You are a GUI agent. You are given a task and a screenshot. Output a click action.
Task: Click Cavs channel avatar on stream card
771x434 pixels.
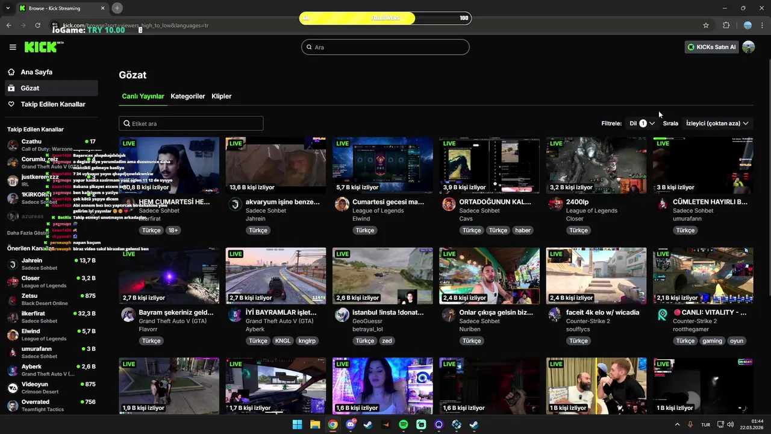[x=449, y=204]
